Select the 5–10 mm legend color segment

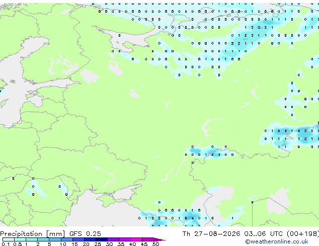(x=55, y=239)
